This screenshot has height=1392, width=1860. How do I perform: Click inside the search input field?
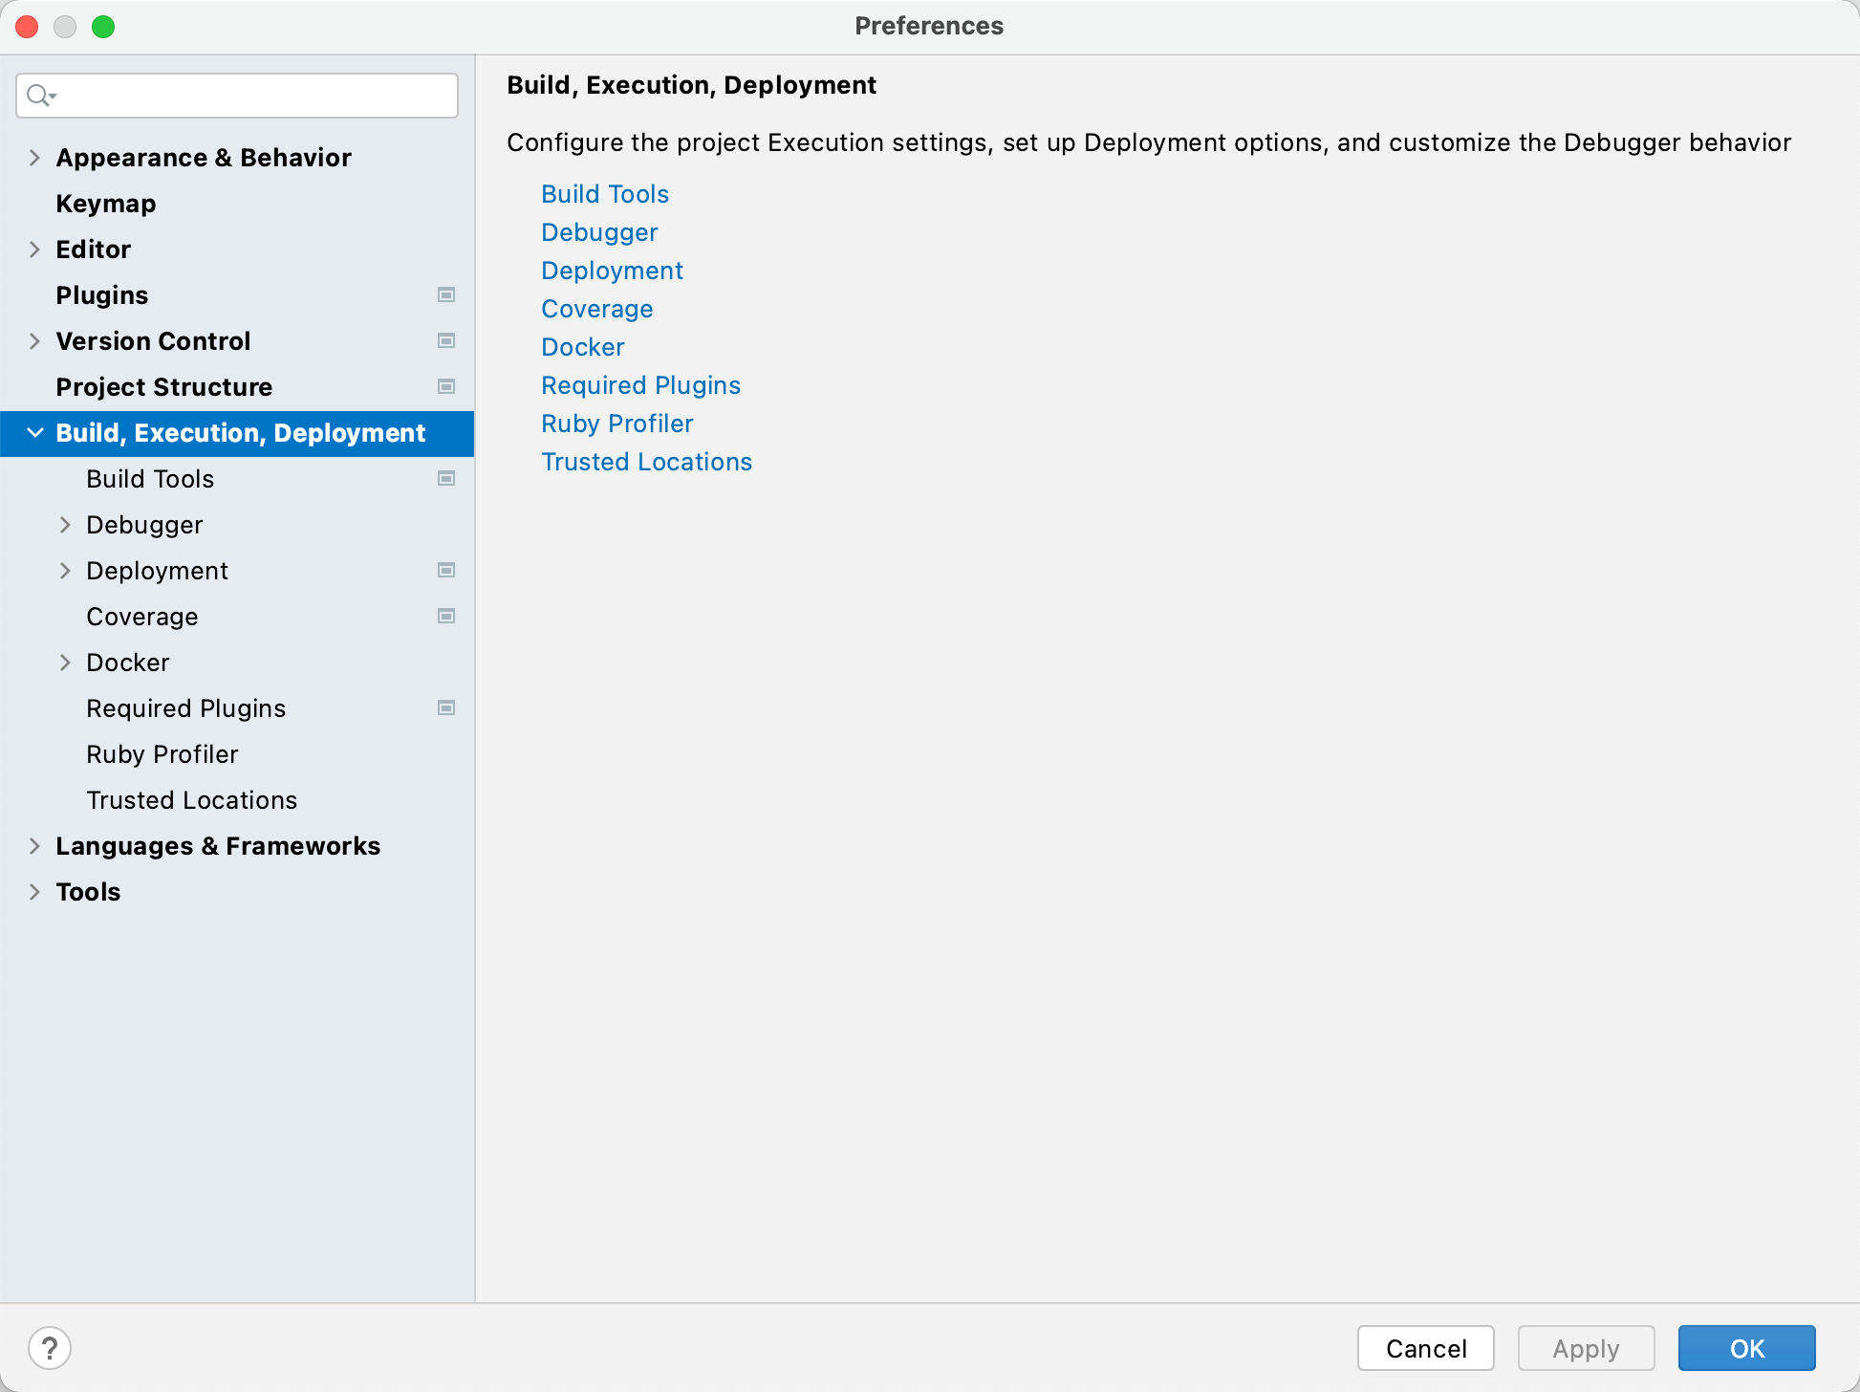coord(237,96)
